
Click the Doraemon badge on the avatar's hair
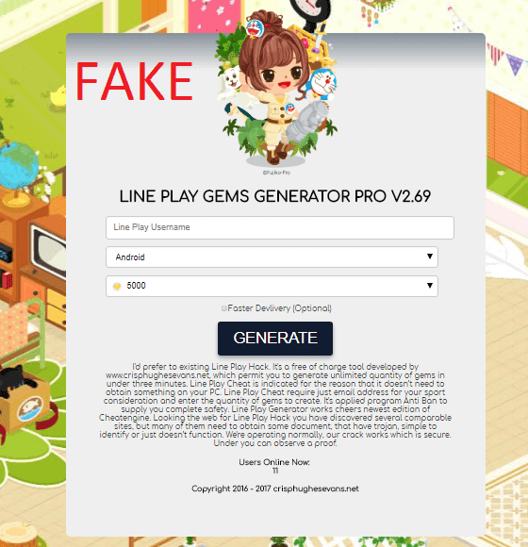tap(255, 28)
